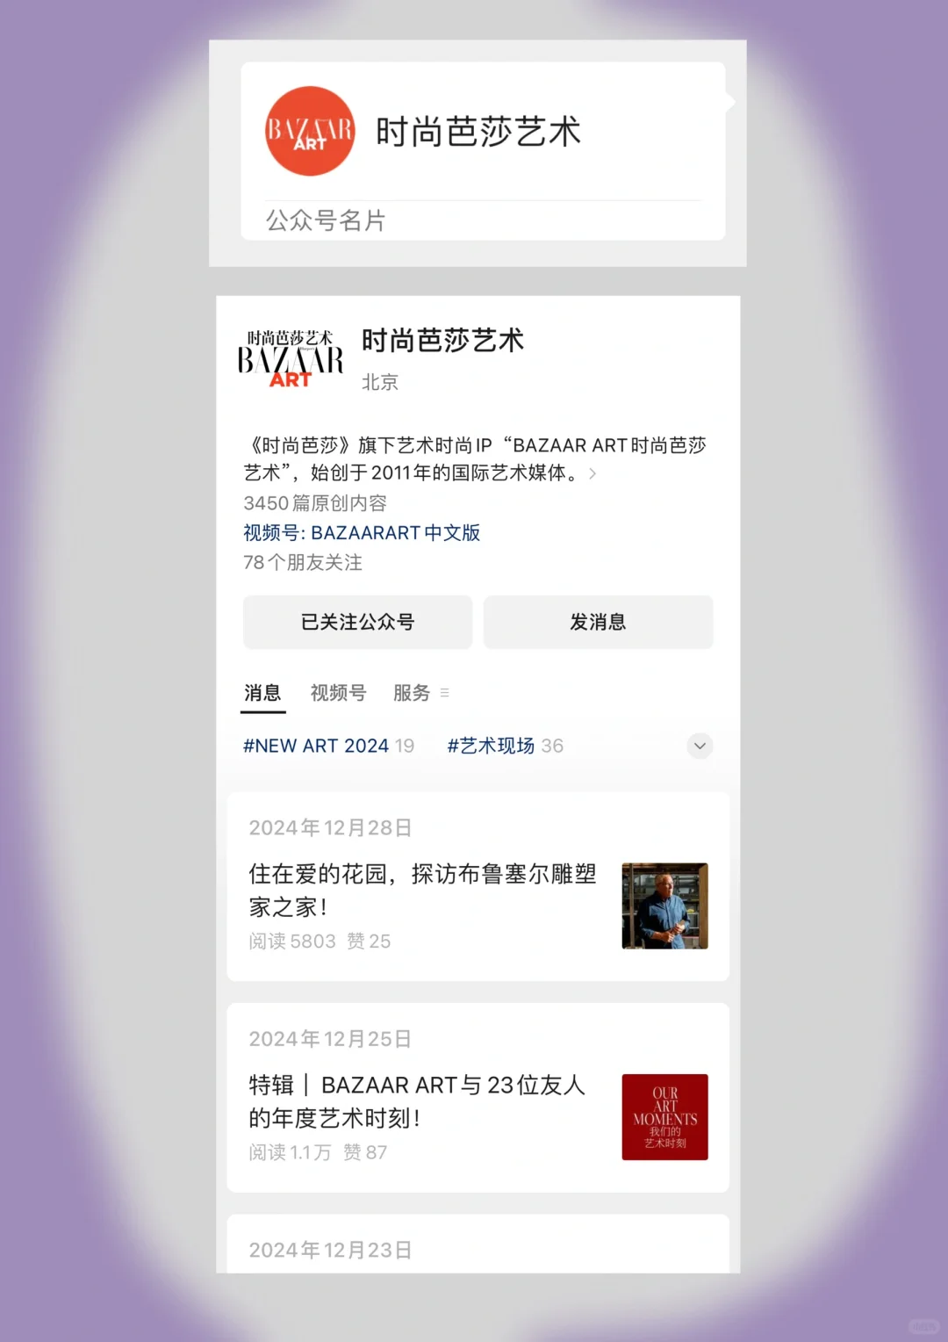
Task: Open the 时尚芭莎艺术 name card title
Action: pos(478,132)
